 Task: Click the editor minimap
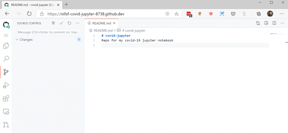pyautogui.click(x=277, y=34)
